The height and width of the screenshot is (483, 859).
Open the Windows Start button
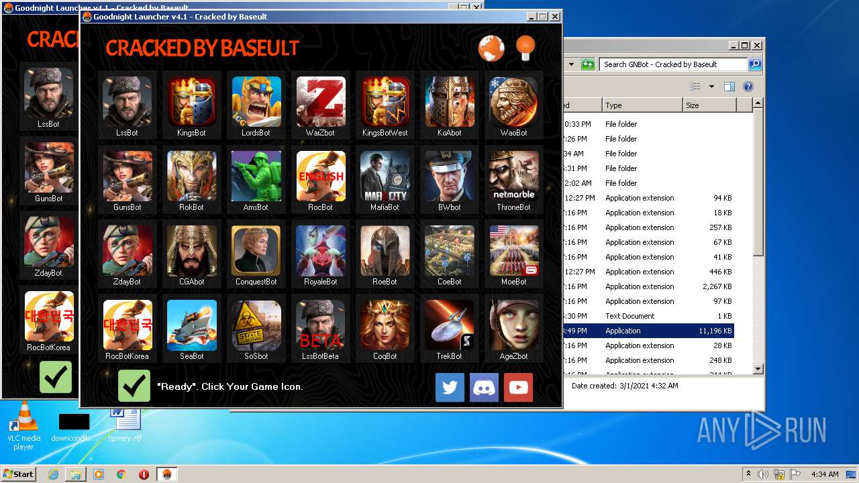[19, 474]
